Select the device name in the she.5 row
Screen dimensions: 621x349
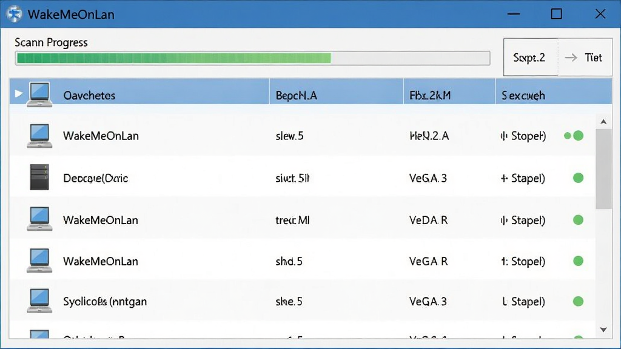click(105, 302)
